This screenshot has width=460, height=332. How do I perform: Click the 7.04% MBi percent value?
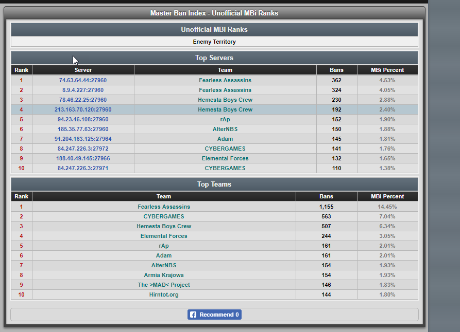(x=387, y=216)
